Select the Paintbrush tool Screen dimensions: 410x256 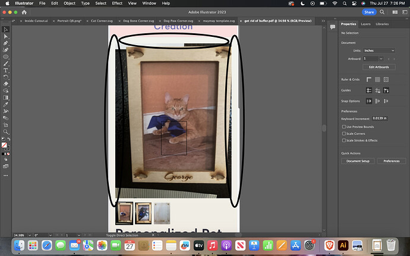tap(6, 64)
